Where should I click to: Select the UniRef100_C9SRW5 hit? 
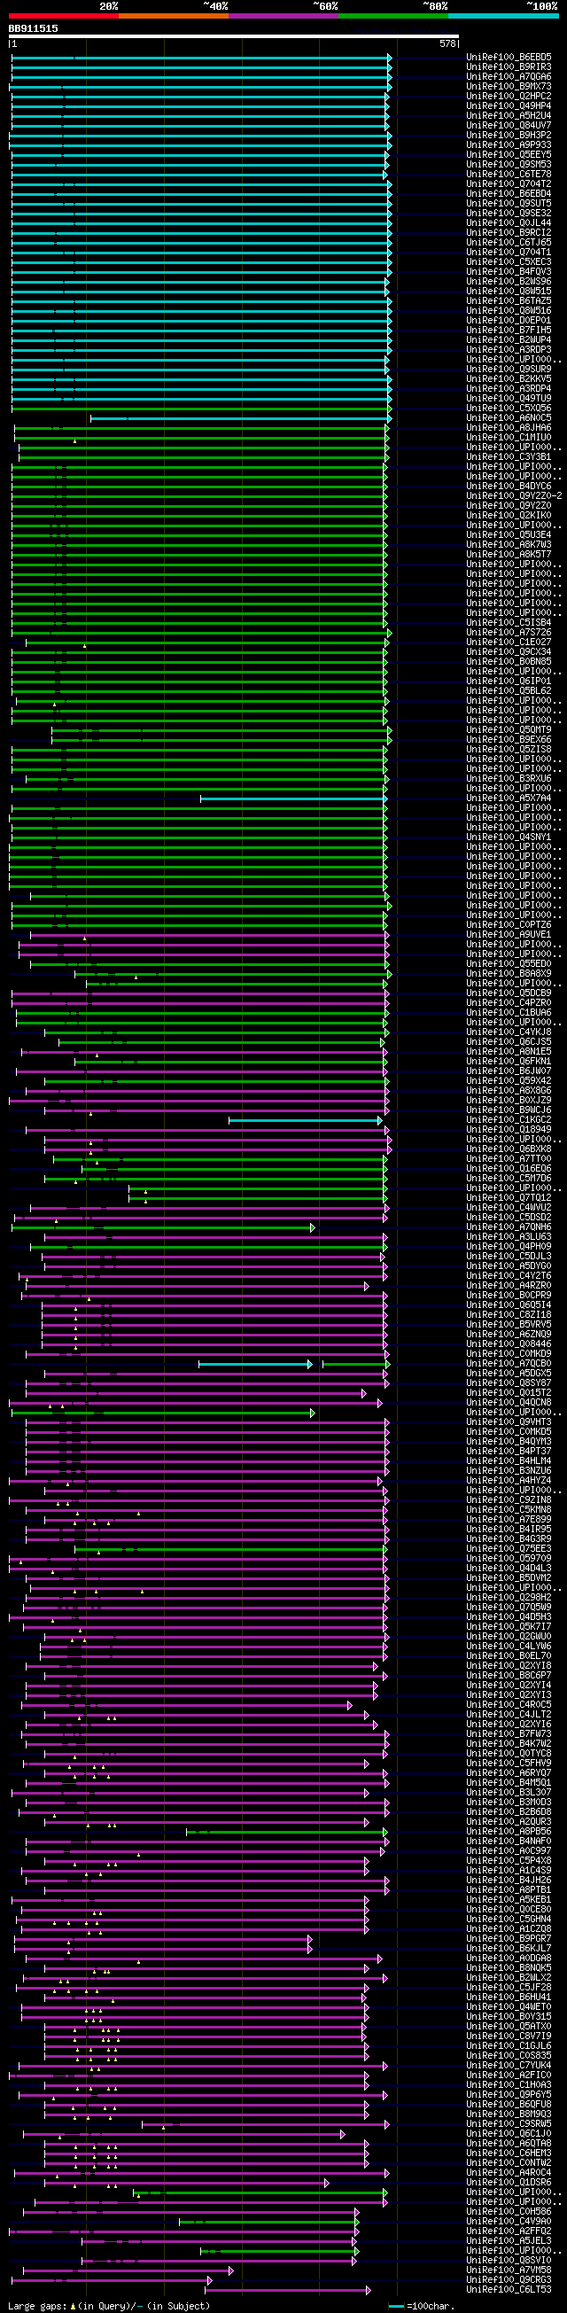click(509, 2123)
